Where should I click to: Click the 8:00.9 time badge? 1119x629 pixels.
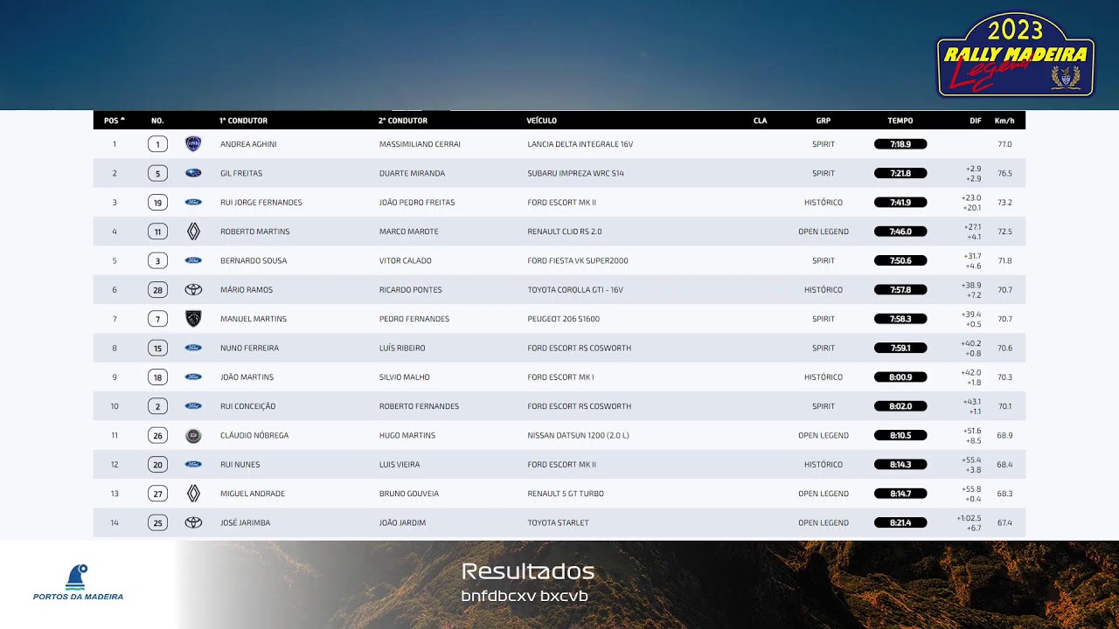pyautogui.click(x=900, y=377)
